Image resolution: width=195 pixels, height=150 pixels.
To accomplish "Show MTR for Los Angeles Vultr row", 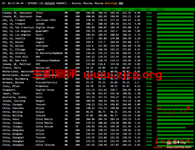I will 149,35.
